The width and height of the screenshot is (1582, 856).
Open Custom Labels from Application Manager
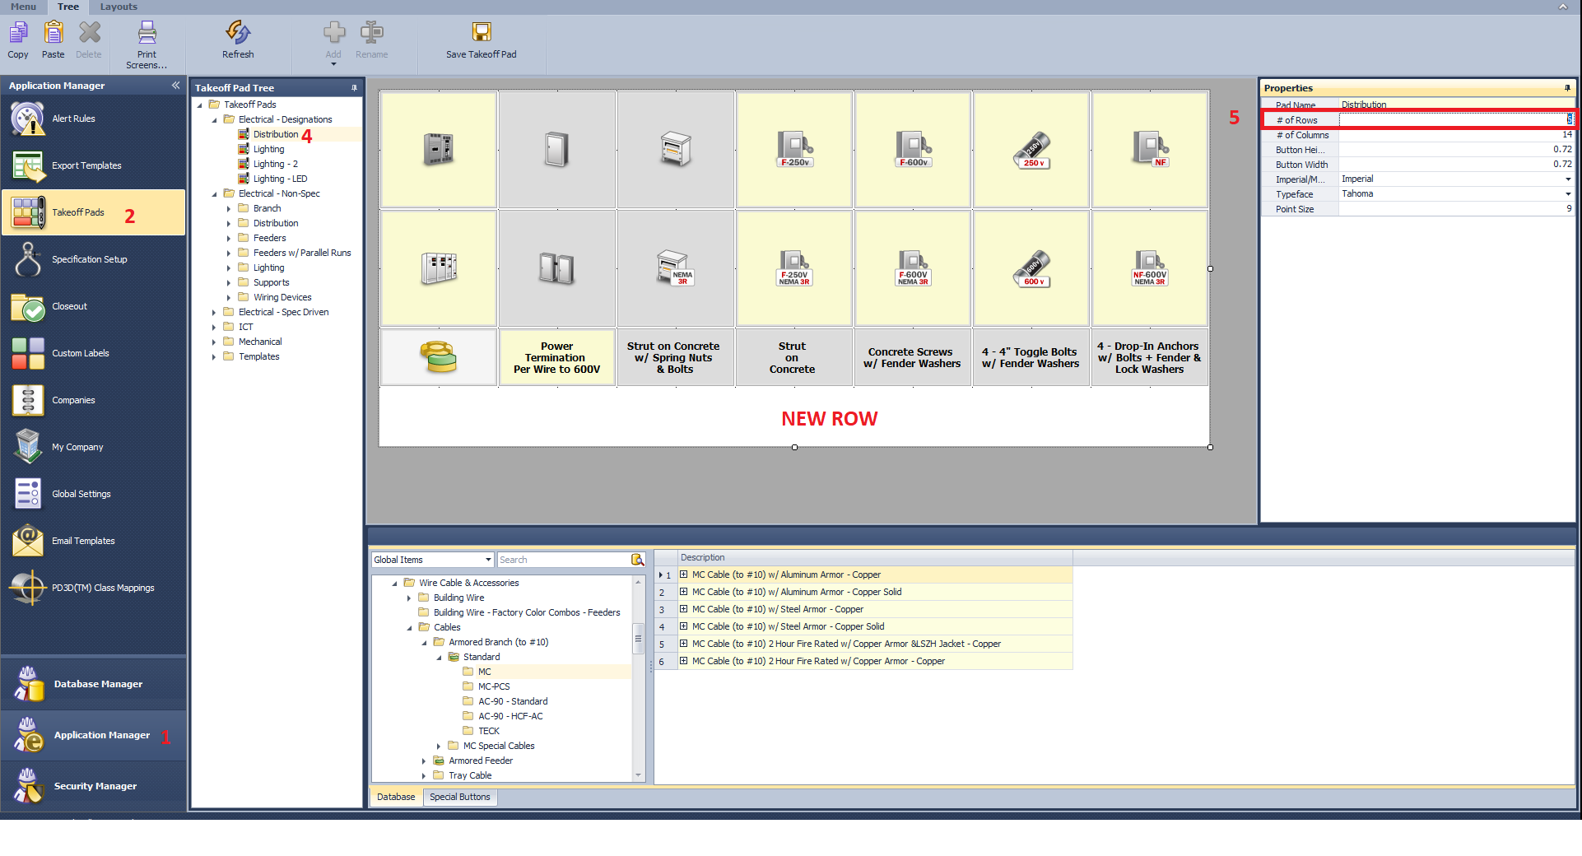click(x=80, y=352)
